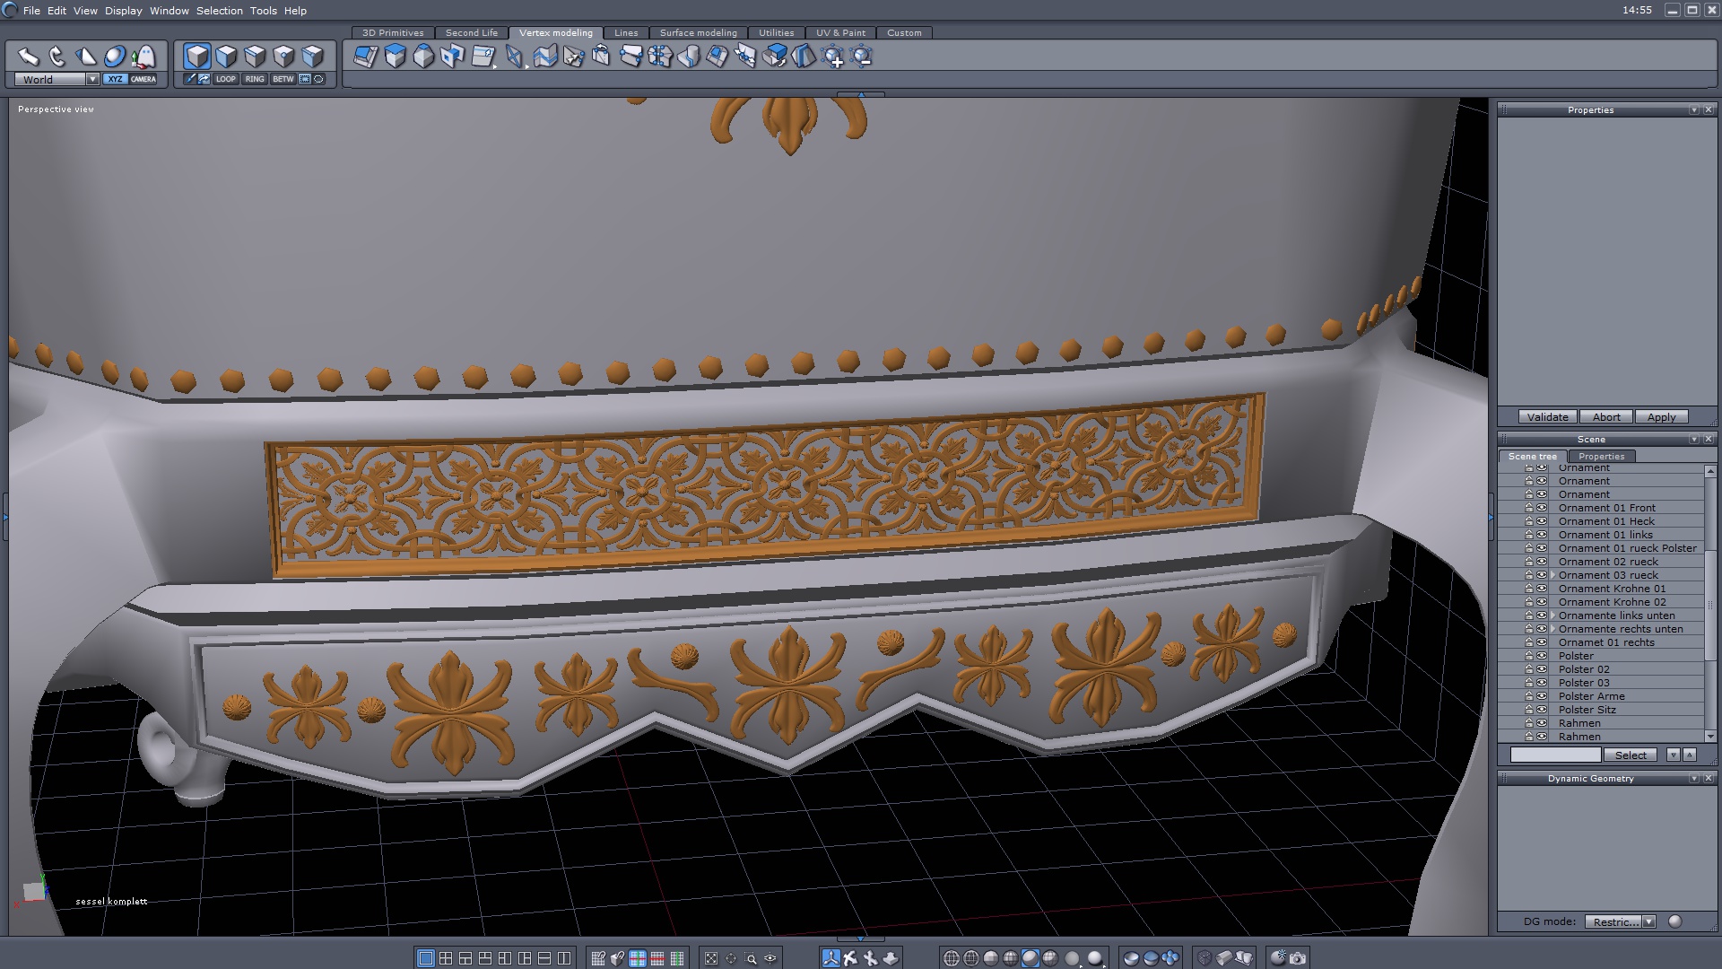Screen dimensions: 1722x969
Task: Open the World coordinate system dropdown
Action: click(92, 80)
